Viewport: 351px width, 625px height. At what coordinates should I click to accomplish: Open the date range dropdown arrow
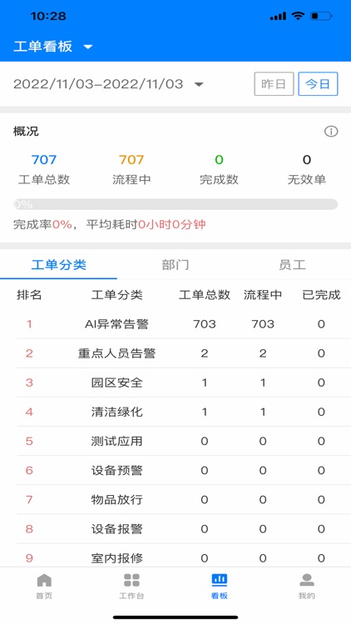[x=199, y=84]
